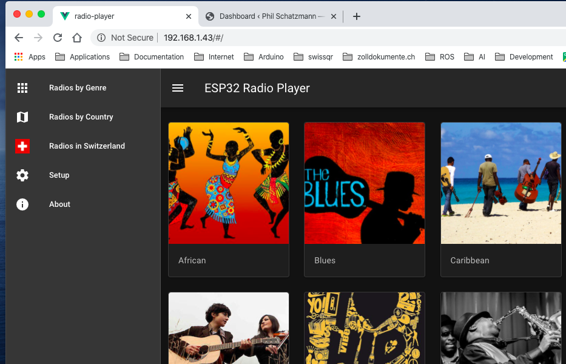Open the Internet bookmark folder

click(x=214, y=57)
